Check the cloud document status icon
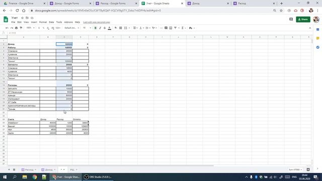Screen dimensions: 322x181 click(32, 18)
